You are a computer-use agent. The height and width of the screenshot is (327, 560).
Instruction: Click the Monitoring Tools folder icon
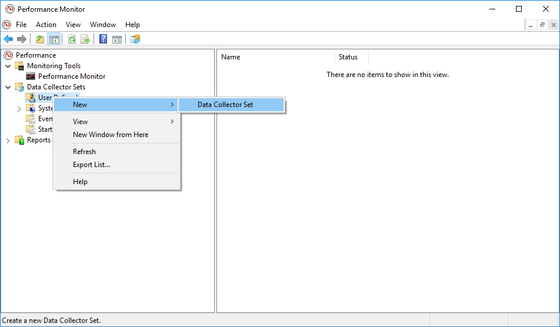19,66
